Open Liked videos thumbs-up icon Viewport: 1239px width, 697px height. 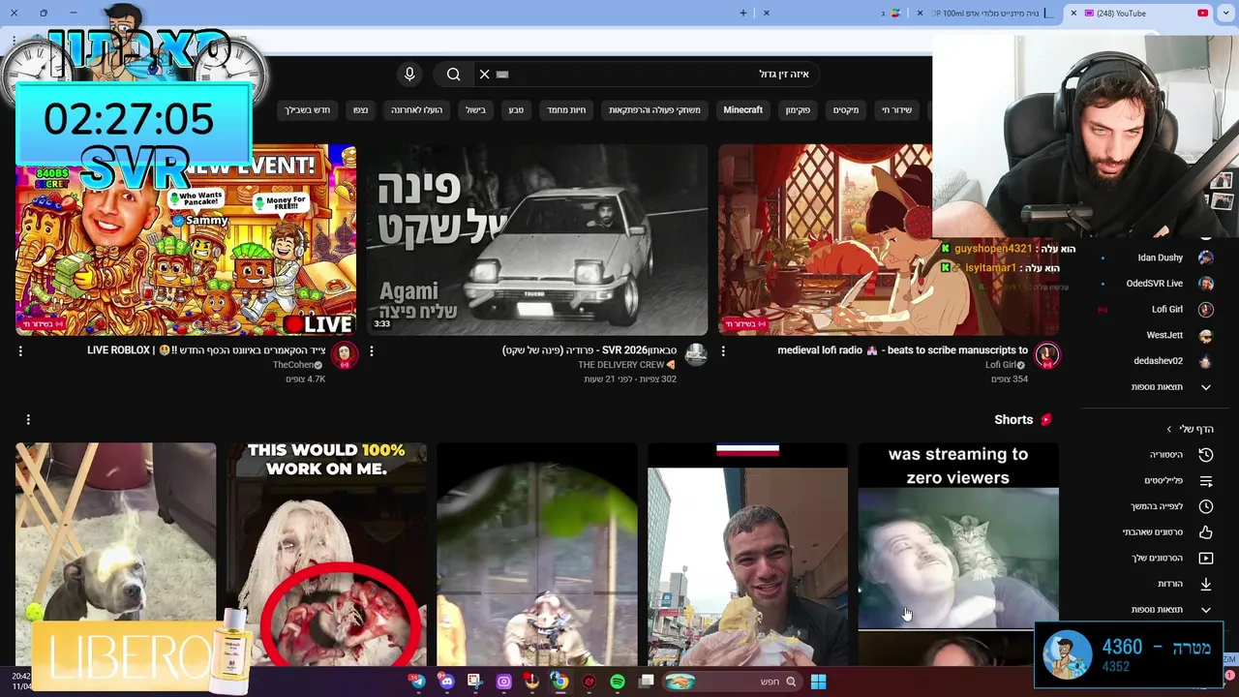coord(1205,532)
